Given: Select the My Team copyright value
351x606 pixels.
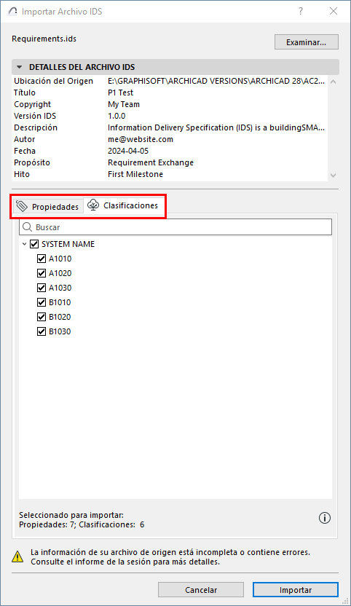Looking at the screenshot, I should 124,104.
